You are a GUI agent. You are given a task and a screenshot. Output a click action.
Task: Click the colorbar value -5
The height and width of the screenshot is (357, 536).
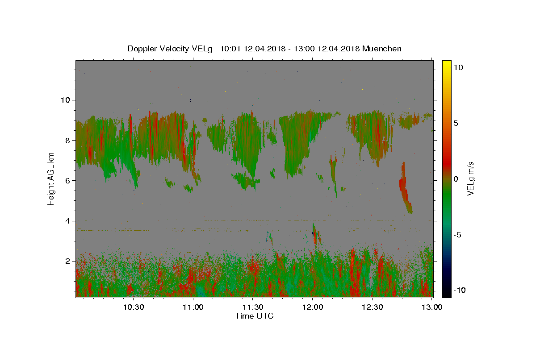tap(457, 235)
